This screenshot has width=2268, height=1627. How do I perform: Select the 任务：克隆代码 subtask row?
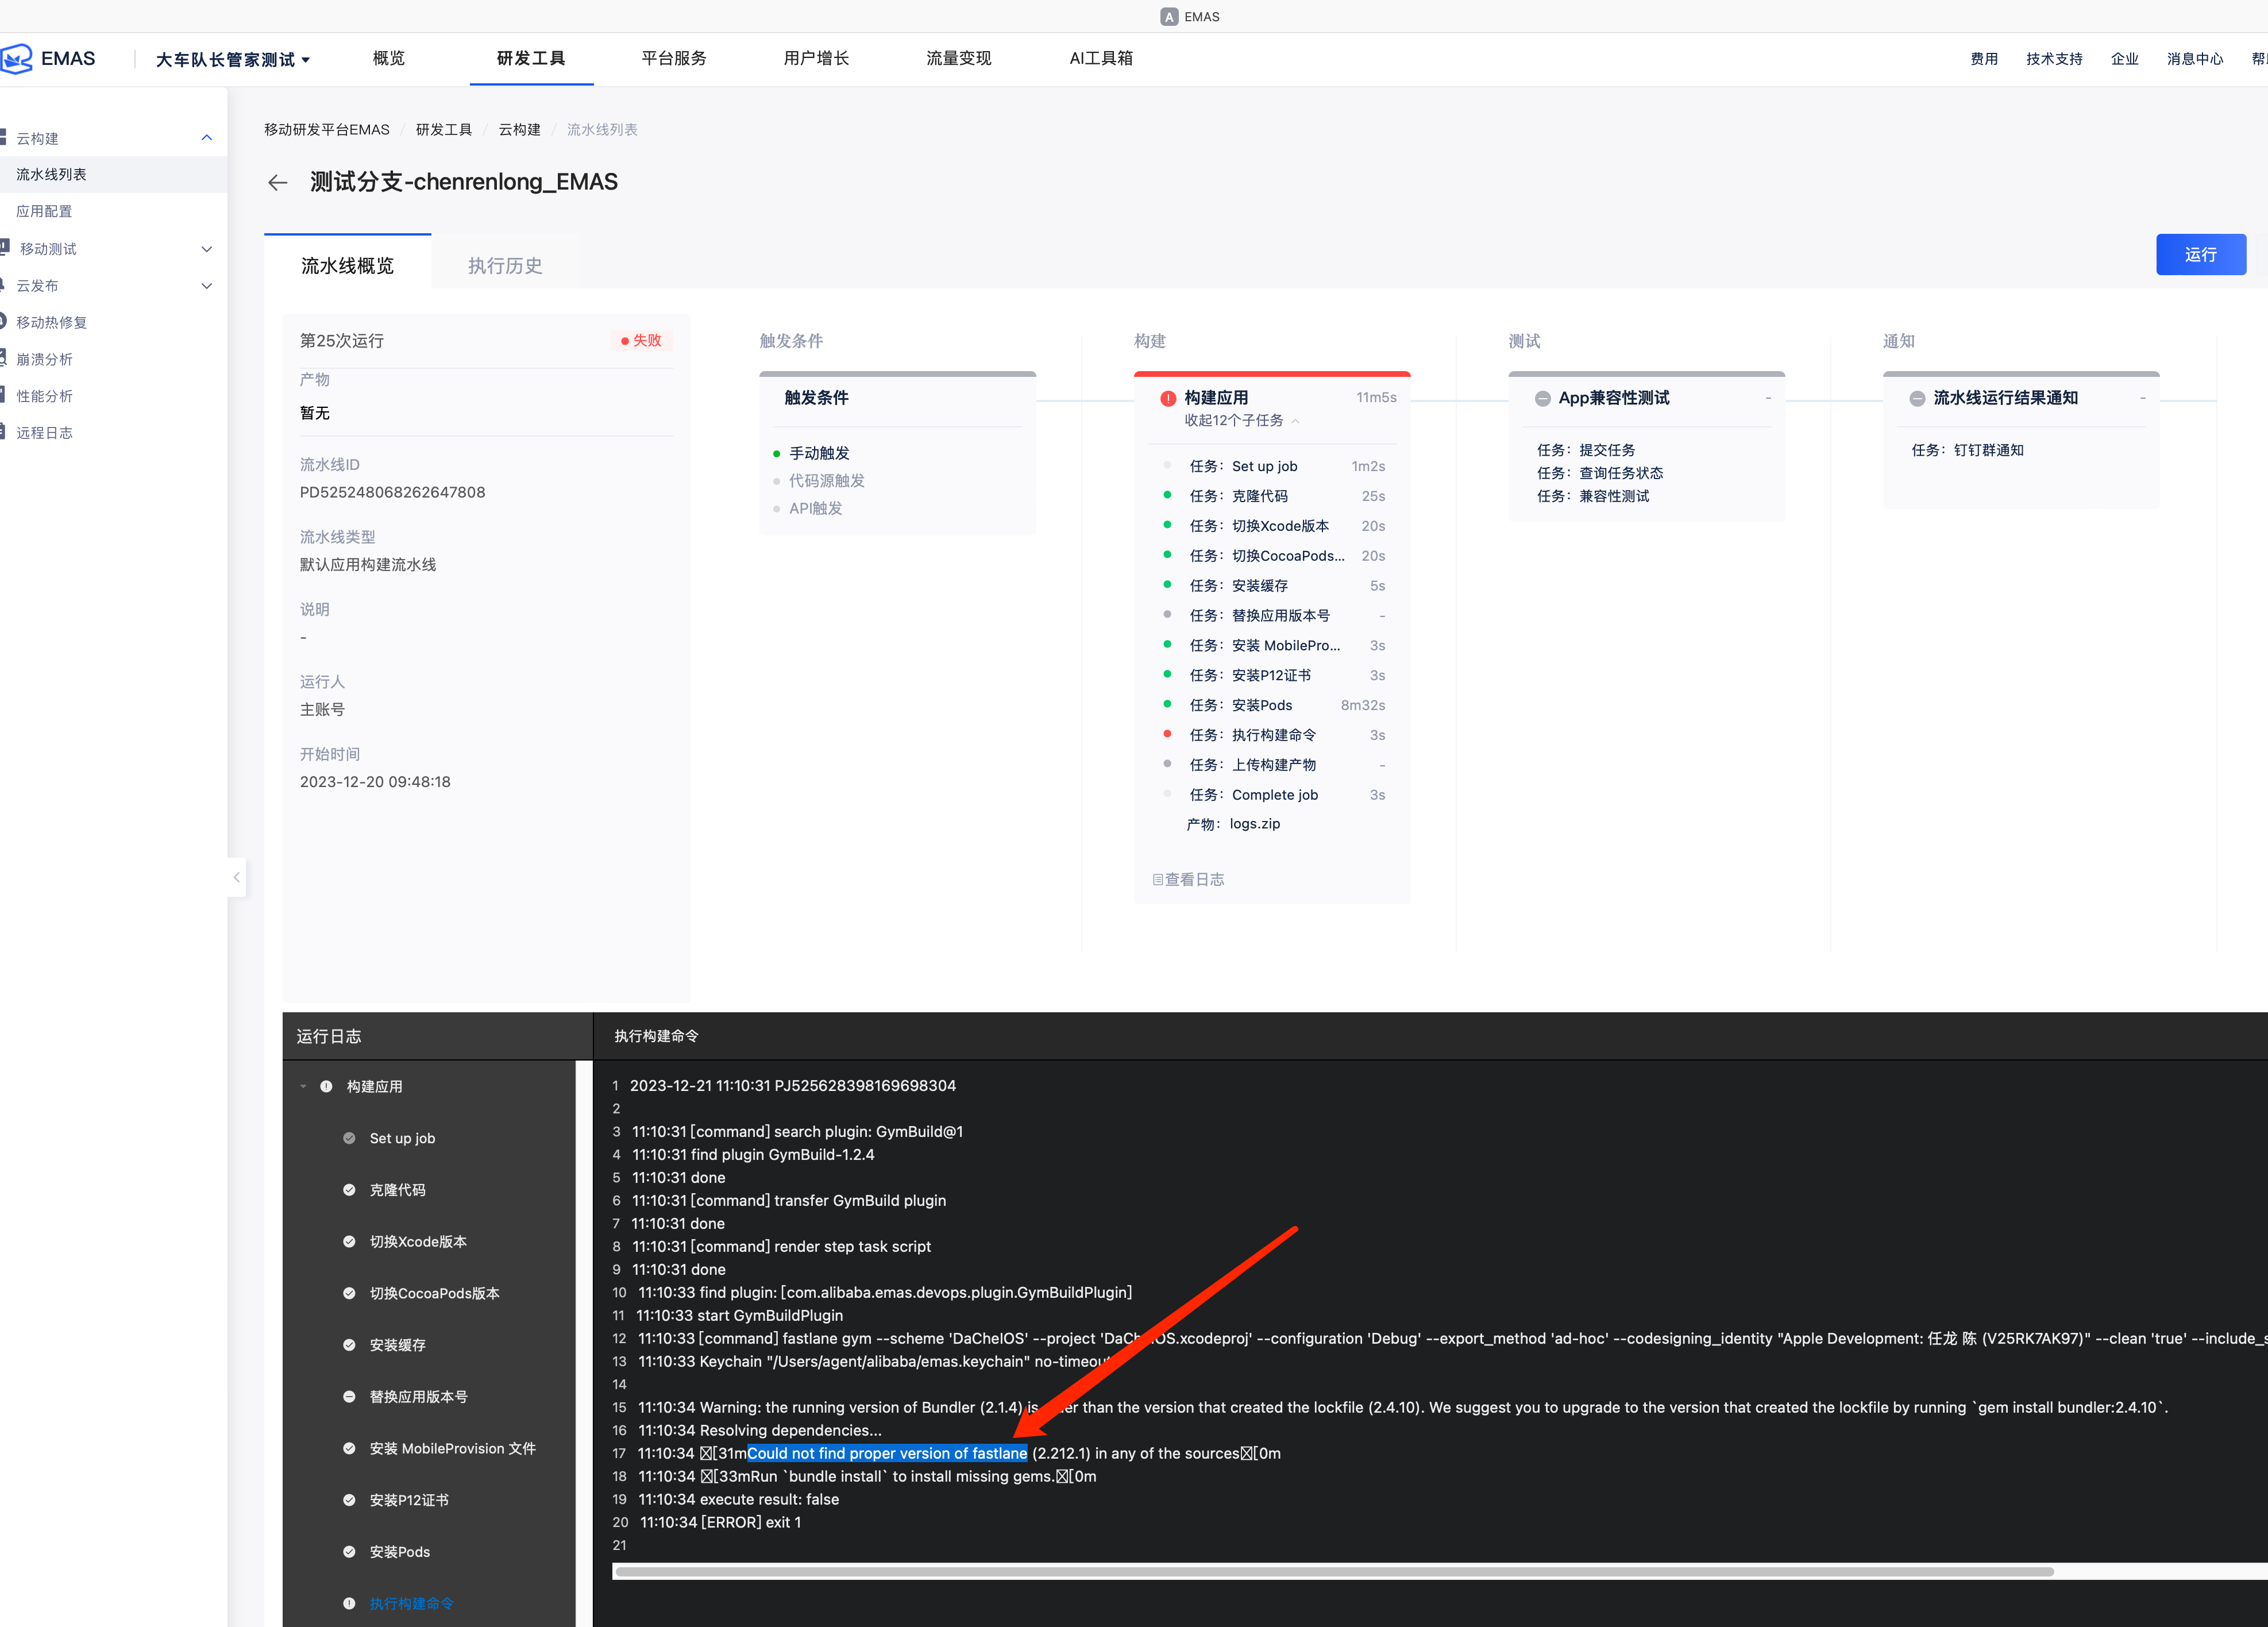click(1274, 496)
